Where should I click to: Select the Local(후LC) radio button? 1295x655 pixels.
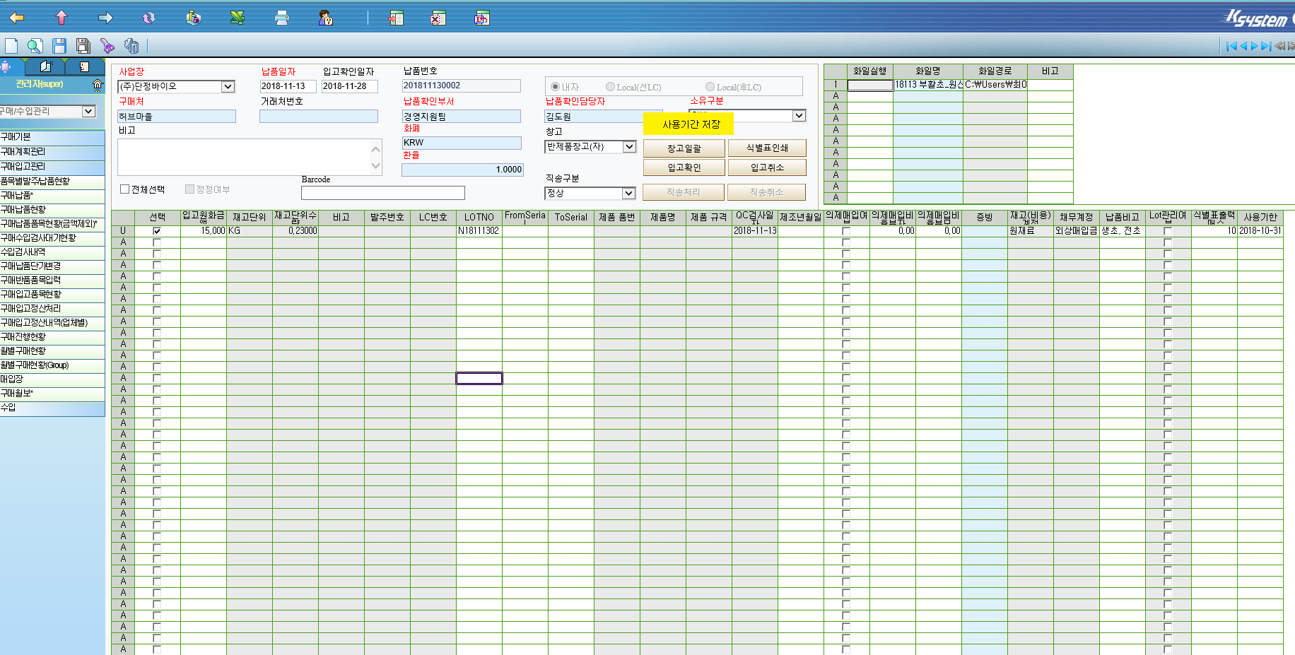pos(710,87)
